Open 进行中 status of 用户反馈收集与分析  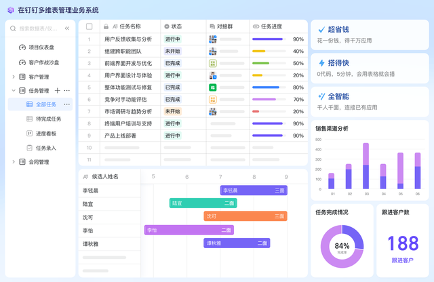pos(172,39)
